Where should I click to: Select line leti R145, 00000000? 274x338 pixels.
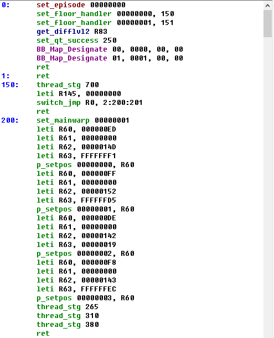(79, 94)
